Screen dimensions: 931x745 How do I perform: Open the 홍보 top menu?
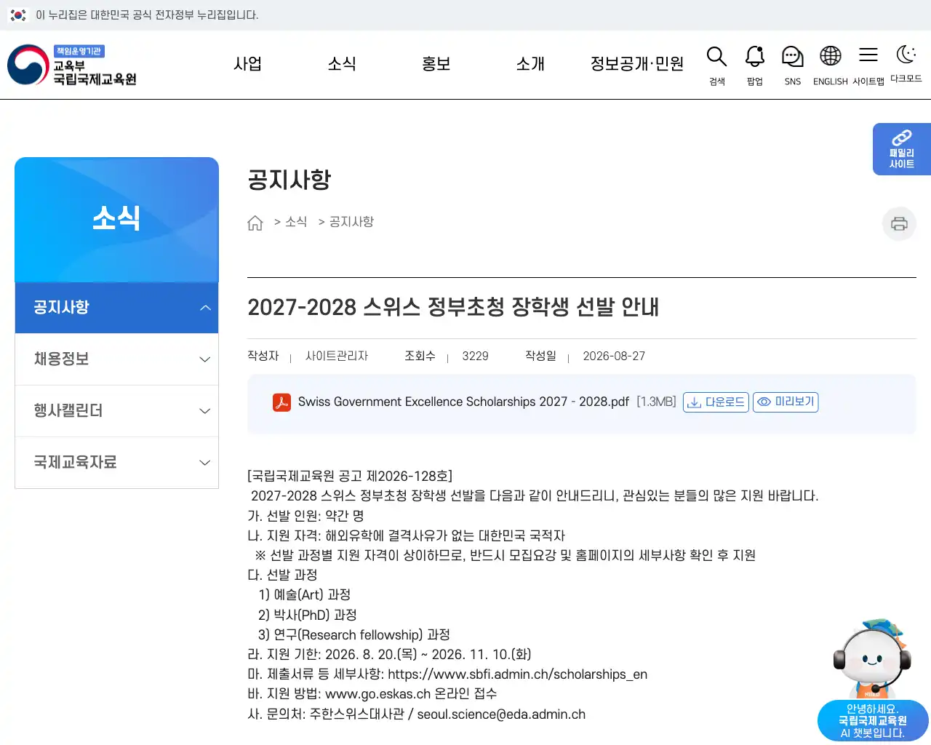[x=436, y=64]
